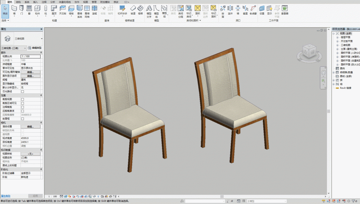The height and width of the screenshot is (204, 360).
Task: Enable the 注释裁剪 checkbox
Action: [22, 107]
